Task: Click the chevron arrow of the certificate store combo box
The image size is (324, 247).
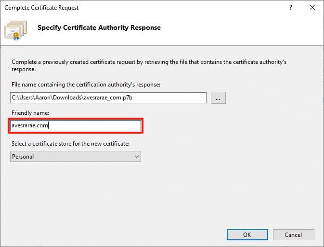Action: click(137, 156)
